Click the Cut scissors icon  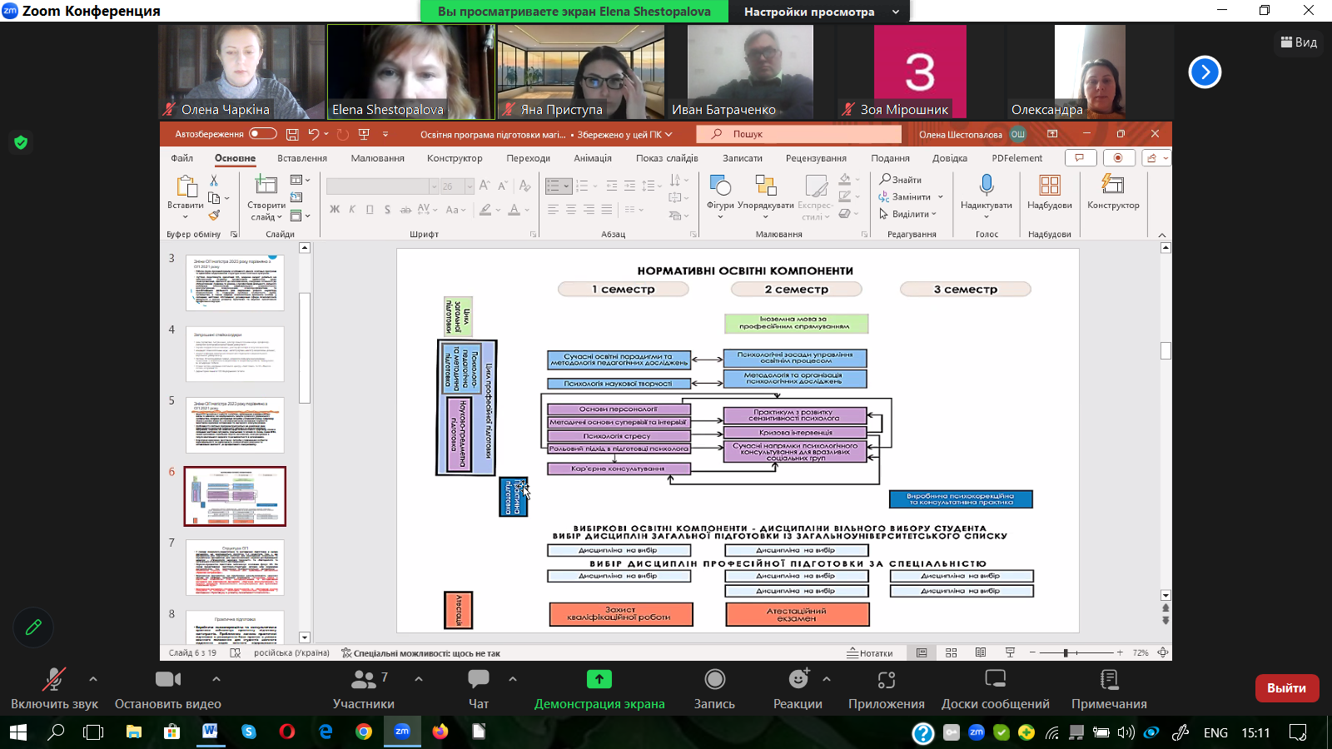pyautogui.click(x=214, y=181)
